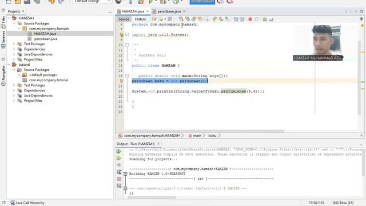Click the Comment icon in editor toolbar
Screen dimensions: 366x206
265,19
